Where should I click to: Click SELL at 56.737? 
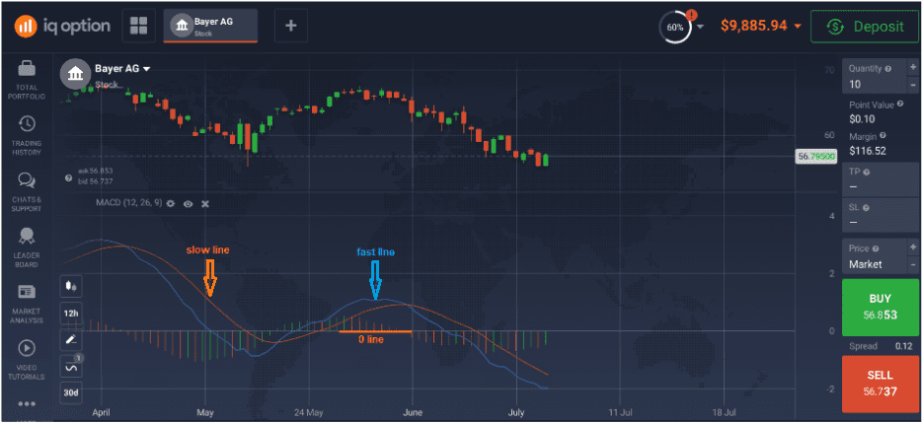coord(881,384)
